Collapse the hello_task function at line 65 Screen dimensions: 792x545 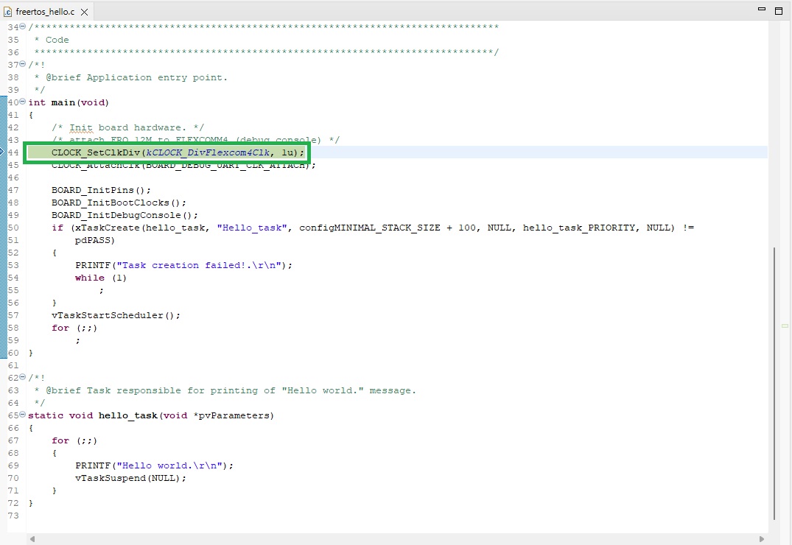(22, 415)
